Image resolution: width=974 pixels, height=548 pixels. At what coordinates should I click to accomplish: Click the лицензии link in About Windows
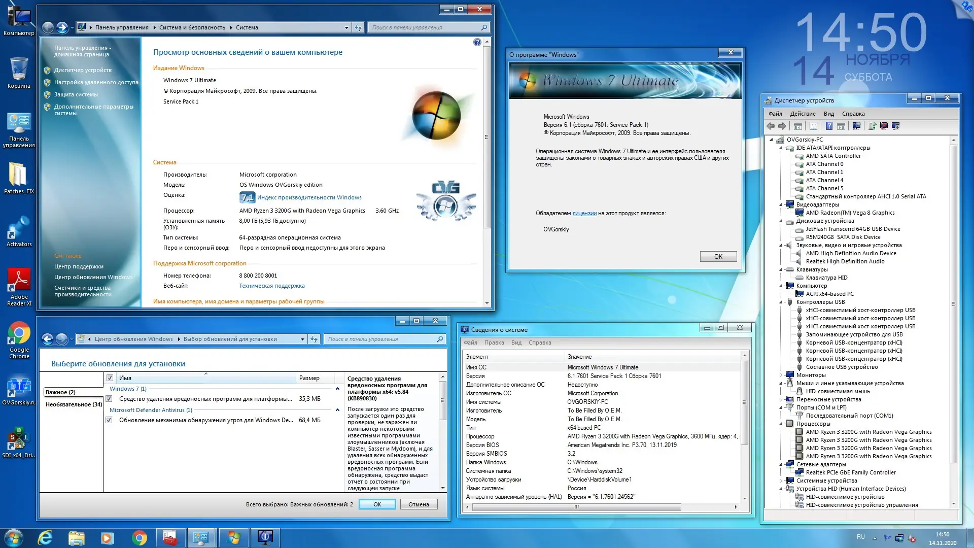[584, 213]
